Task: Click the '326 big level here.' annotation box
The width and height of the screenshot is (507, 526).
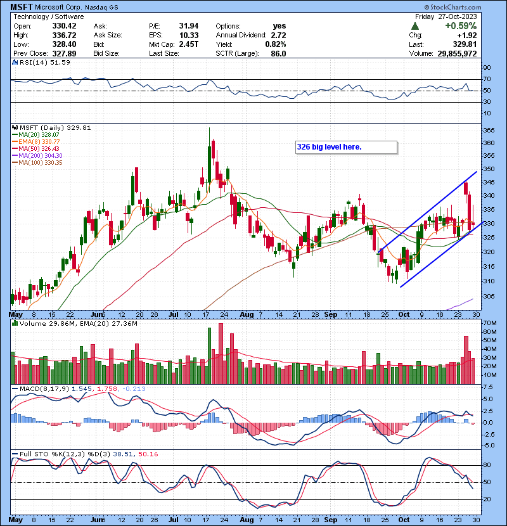Action: (x=347, y=147)
